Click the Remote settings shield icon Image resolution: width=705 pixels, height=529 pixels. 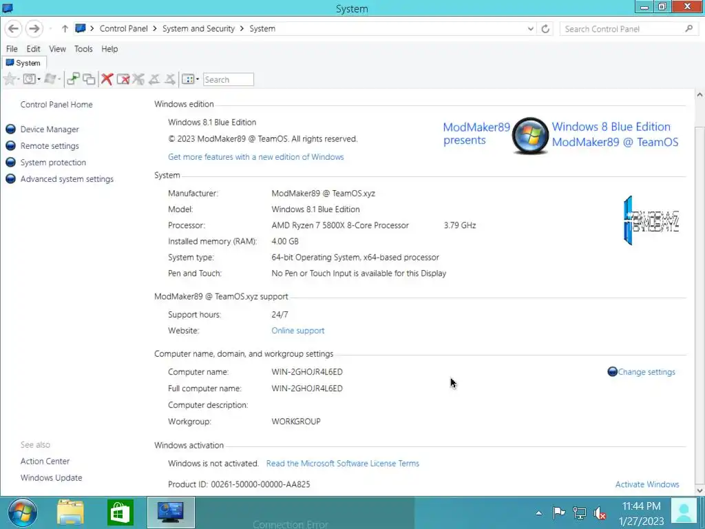coord(11,146)
